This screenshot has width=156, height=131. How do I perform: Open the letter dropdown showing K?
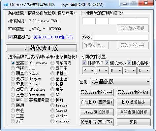click(116, 70)
